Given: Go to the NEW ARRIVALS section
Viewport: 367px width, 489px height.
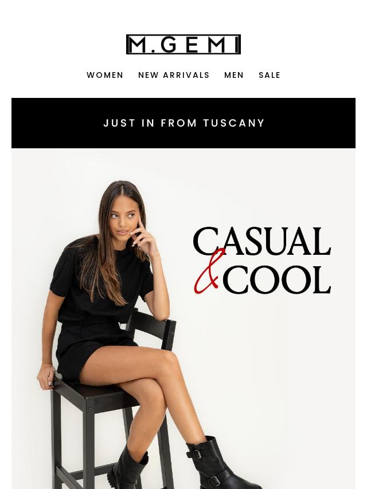Looking at the screenshot, I should (x=174, y=75).
